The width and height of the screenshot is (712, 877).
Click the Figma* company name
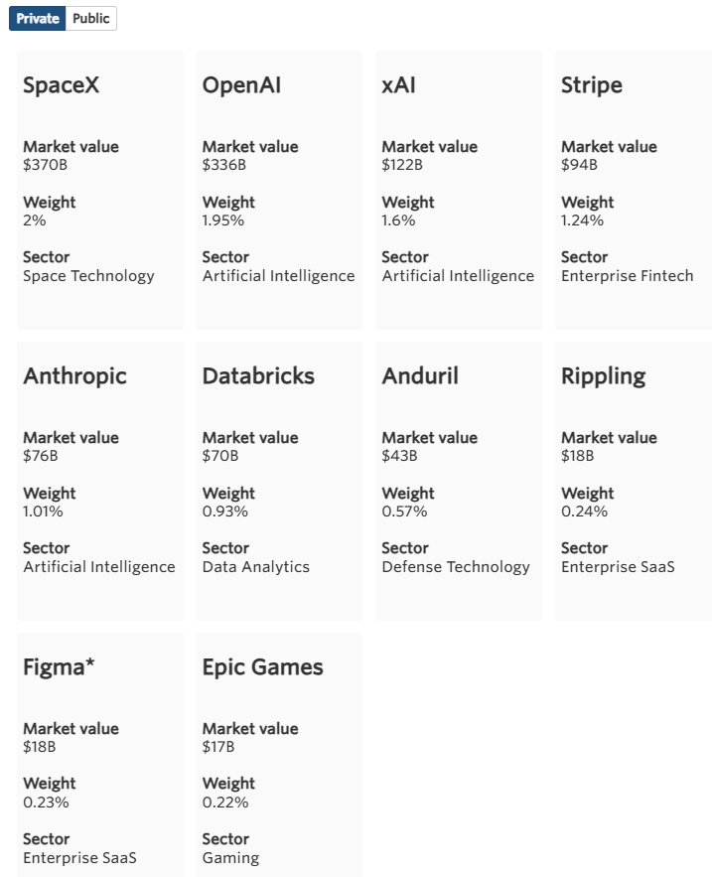tap(59, 667)
